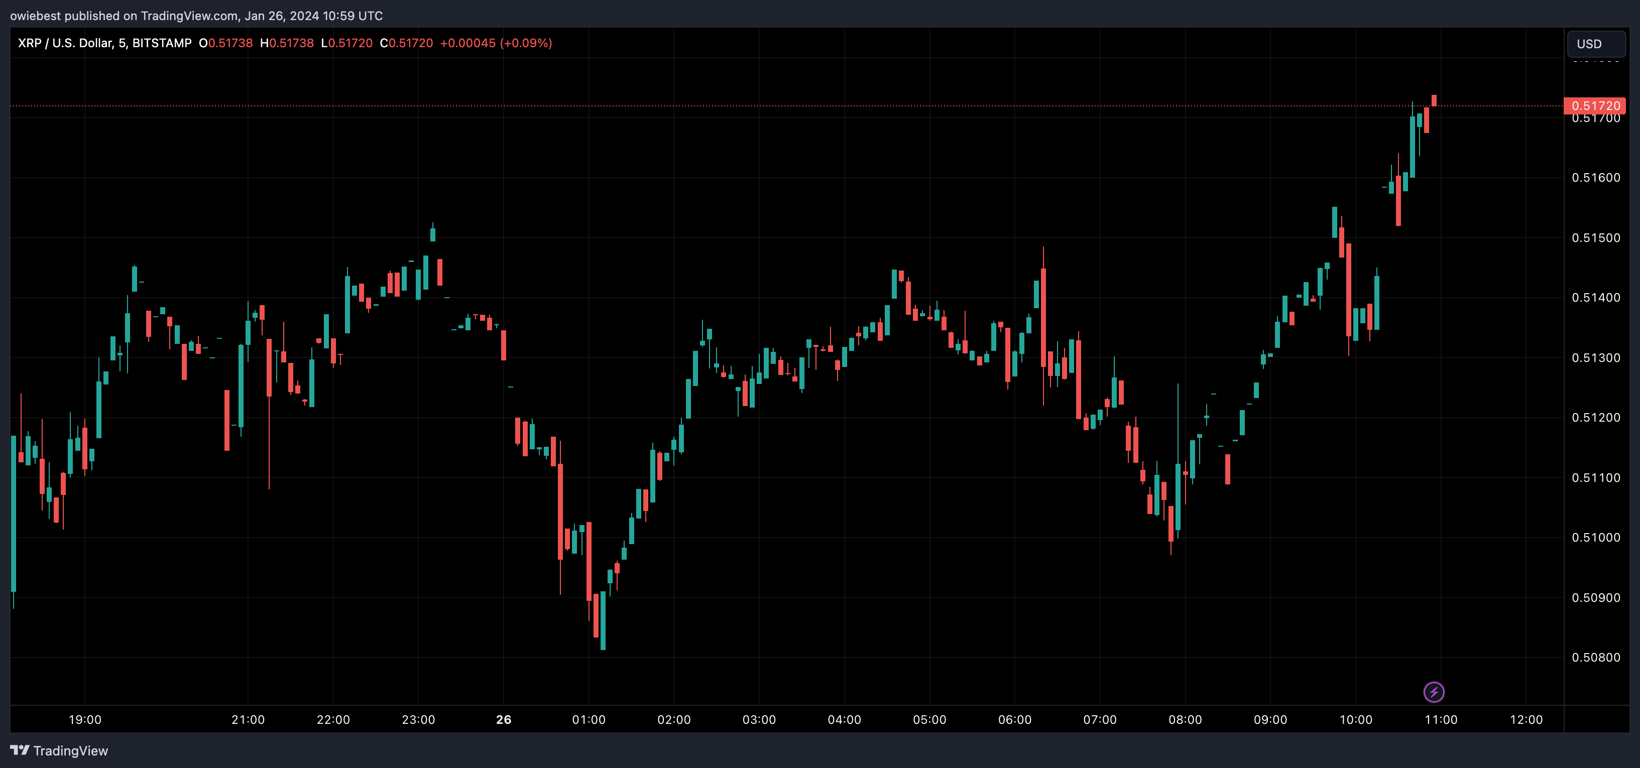Viewport: 1640px width, 768px height.
Task: Click the close value C0.51720
Action: (406, 43)
